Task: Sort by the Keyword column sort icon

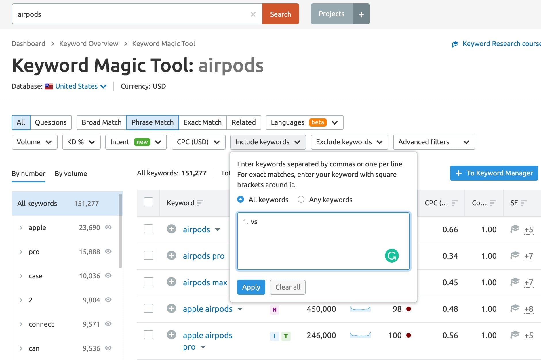Action: 200,203
